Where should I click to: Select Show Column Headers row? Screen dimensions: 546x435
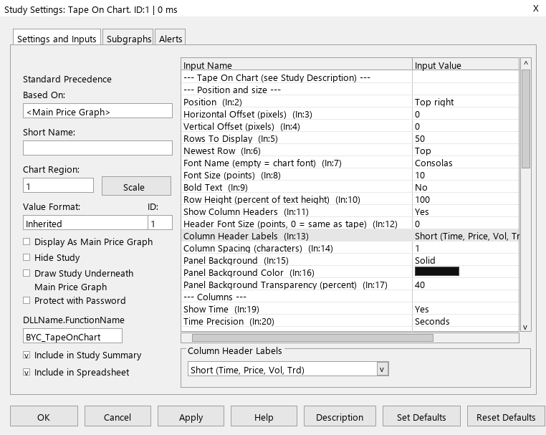pos(350,211)
